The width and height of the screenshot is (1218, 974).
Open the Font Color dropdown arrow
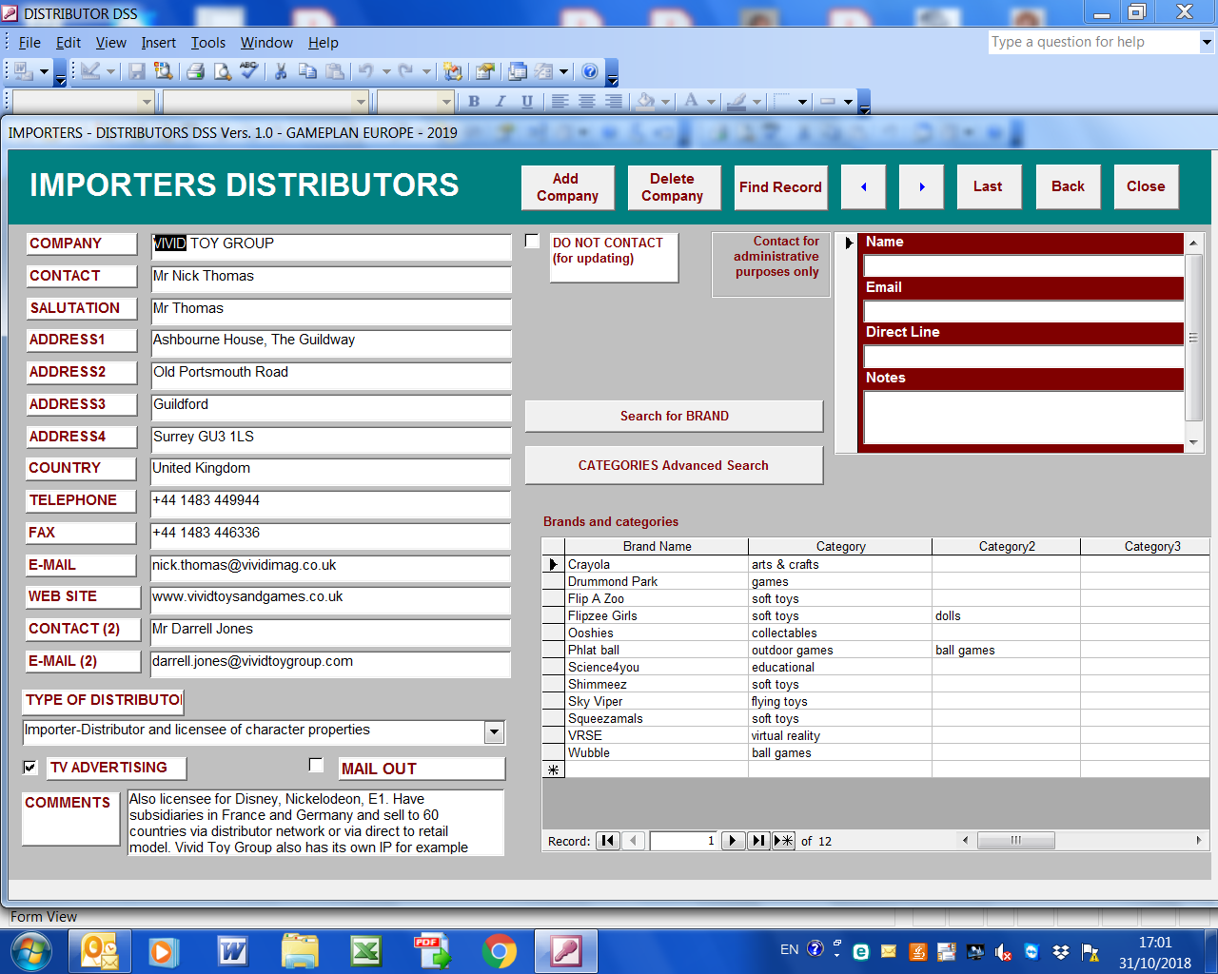pyautogui.click(x=711, y=102)
